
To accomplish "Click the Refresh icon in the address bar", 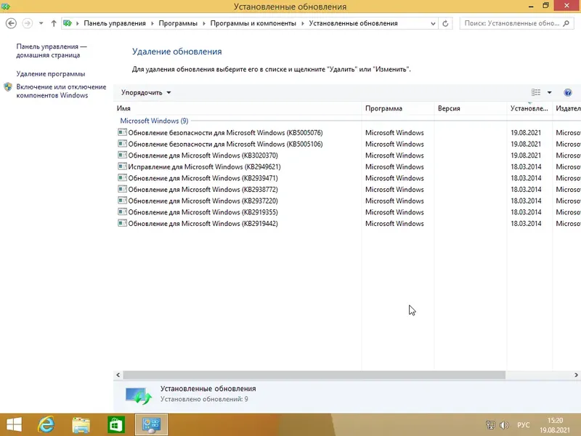I will click(x=444, y=23).
